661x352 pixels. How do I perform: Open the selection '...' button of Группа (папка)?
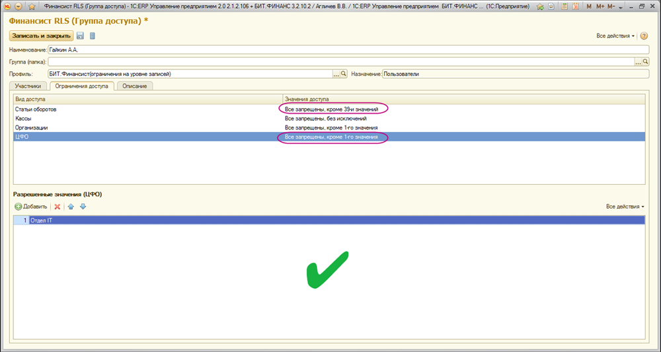[638, 61]
